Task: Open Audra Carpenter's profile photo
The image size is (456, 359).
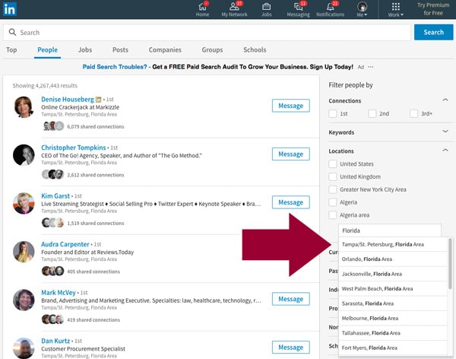Action: click(24, 252)
